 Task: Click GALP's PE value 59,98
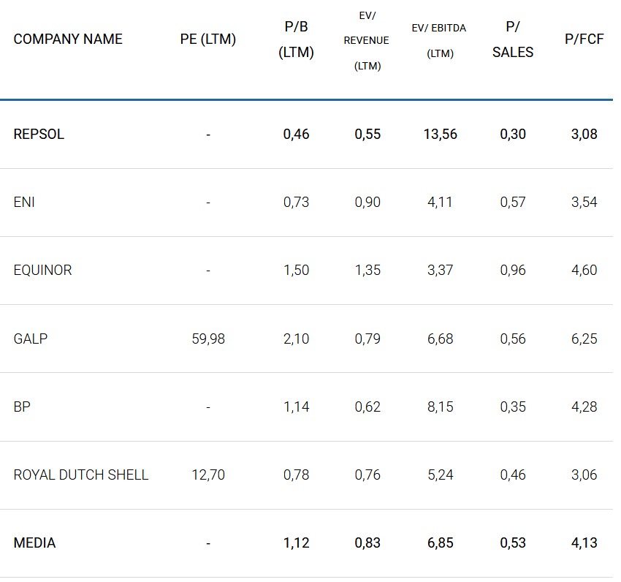(208, 339)
